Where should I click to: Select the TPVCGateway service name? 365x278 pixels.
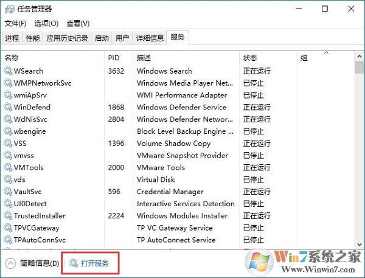click(36, 228)
